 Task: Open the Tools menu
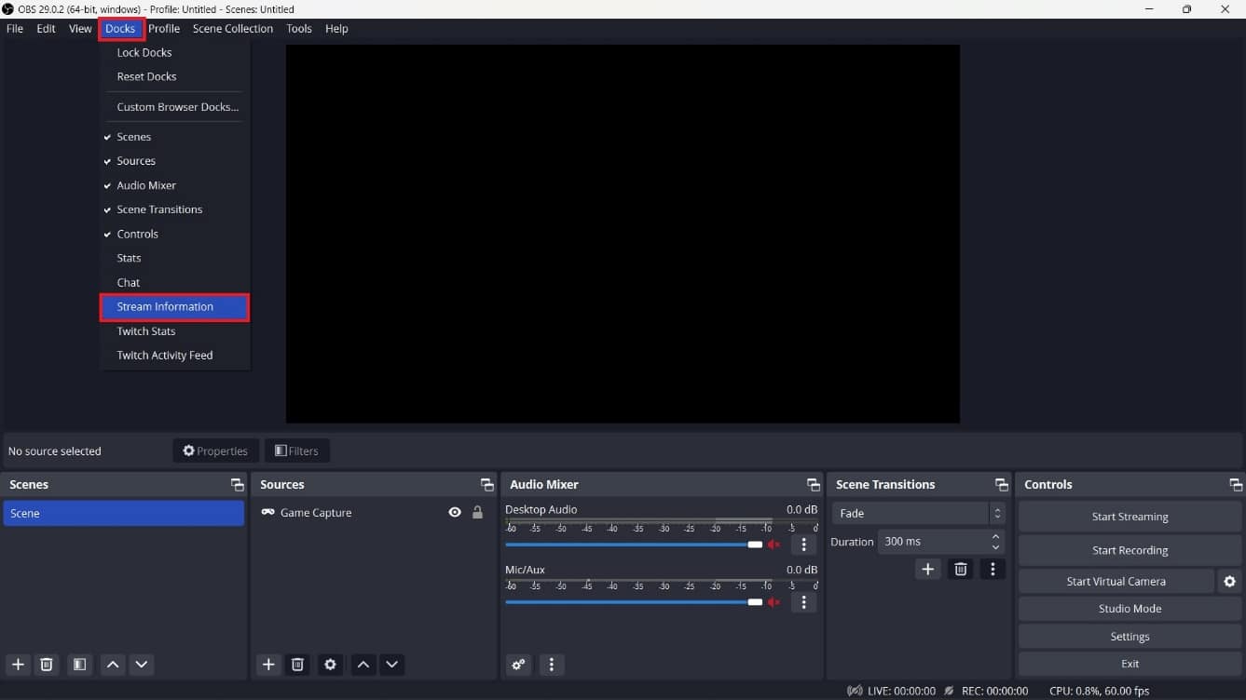click(x=299, y=29)
